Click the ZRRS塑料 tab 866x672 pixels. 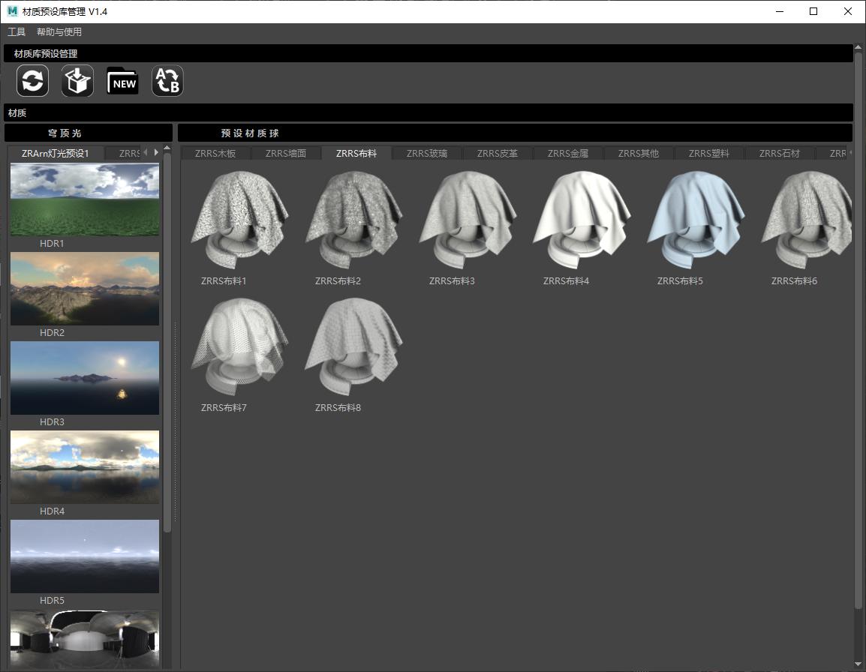709,154
